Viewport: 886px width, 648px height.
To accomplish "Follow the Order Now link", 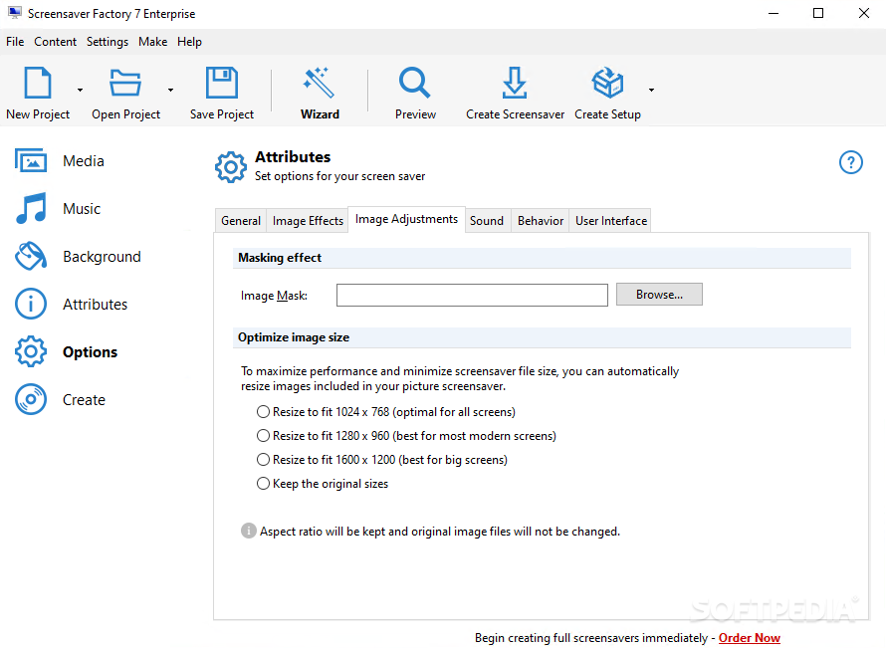I will pos(750,638).
